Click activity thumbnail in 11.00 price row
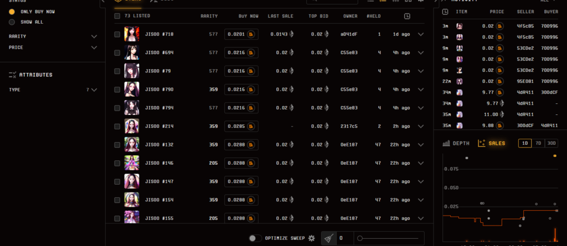Image resolution: width=567 pixels, height=246 pixels. [x=459, y=114]
